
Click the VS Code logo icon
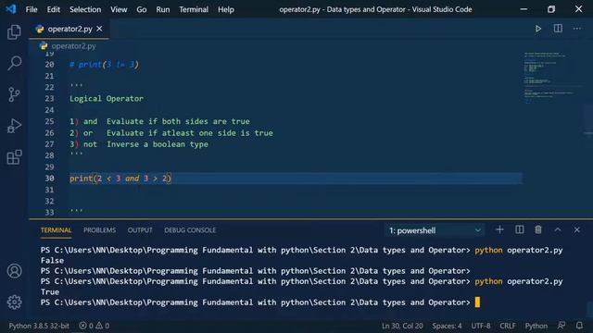10,9
